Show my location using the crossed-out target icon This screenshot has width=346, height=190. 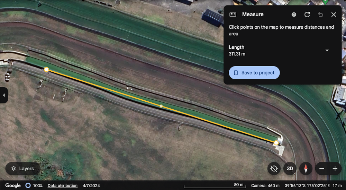pos(274,169)
